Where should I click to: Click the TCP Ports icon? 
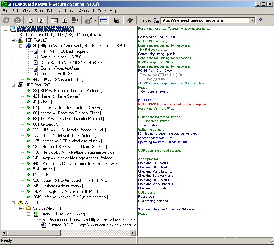pos(21,40)
